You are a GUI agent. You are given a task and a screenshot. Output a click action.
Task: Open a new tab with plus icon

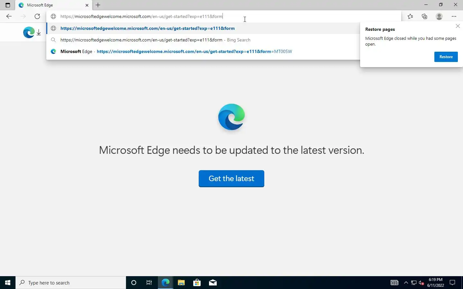[x=98, y=5]
